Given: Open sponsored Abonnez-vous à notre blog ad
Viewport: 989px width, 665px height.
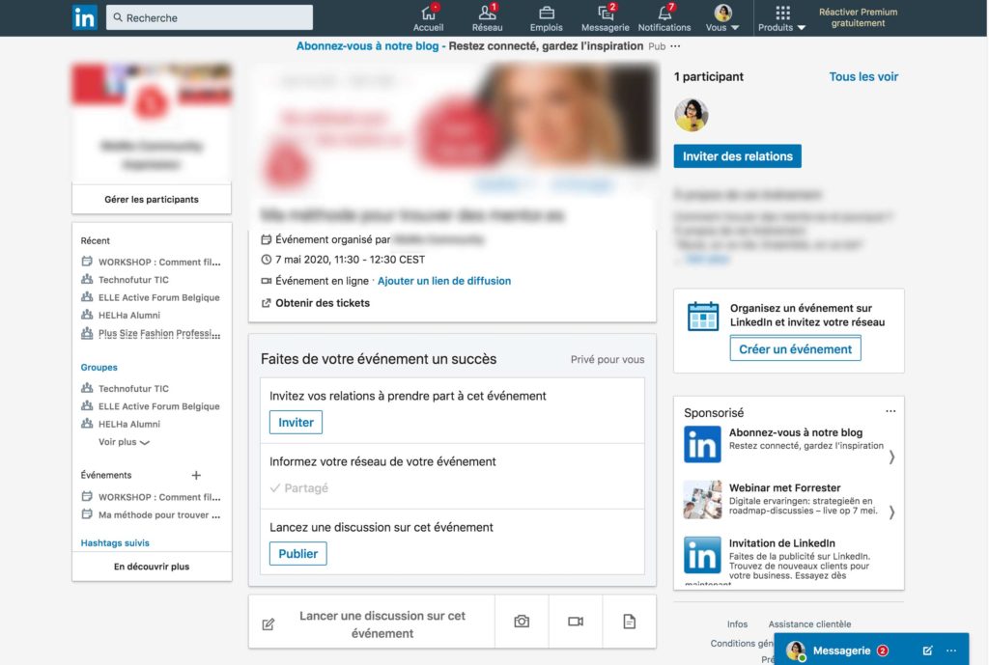Looking at the screenshot, I should pos(796,432).
